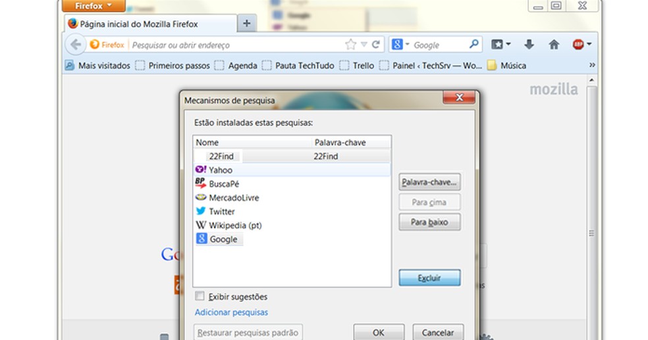648x340 pixels.
Task: Select the Twitter row text
Action: (x=222, y=212)
